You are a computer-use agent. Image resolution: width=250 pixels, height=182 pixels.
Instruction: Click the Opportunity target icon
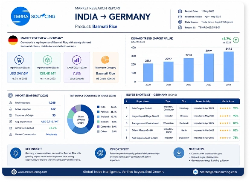click(100, 153)
